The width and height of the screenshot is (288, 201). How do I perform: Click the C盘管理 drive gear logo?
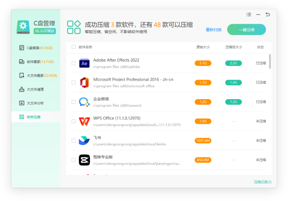[23, 27]
